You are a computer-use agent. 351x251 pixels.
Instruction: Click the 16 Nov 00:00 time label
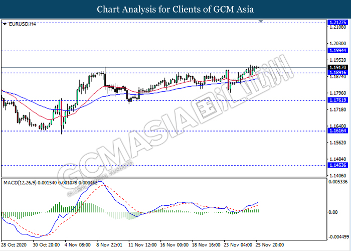pos(174,245)
